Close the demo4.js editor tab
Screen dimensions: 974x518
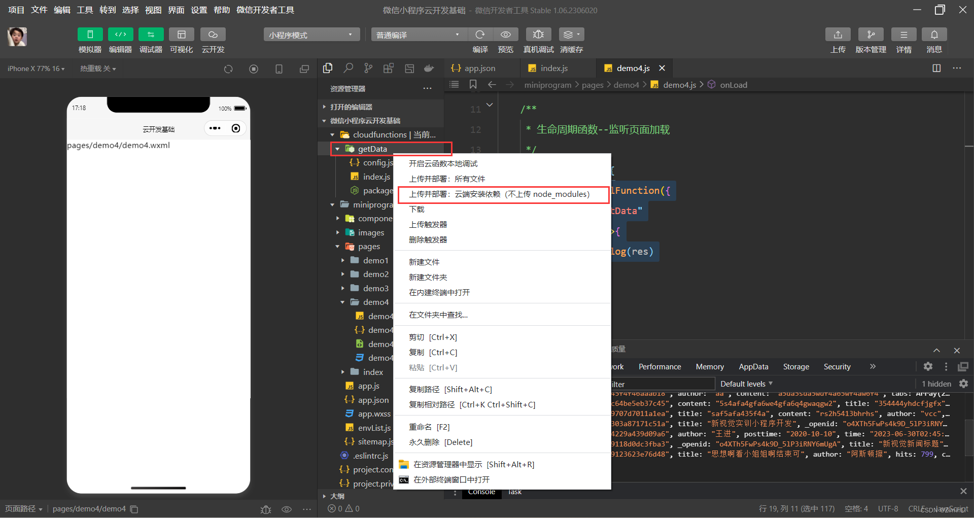pos(662,68)
